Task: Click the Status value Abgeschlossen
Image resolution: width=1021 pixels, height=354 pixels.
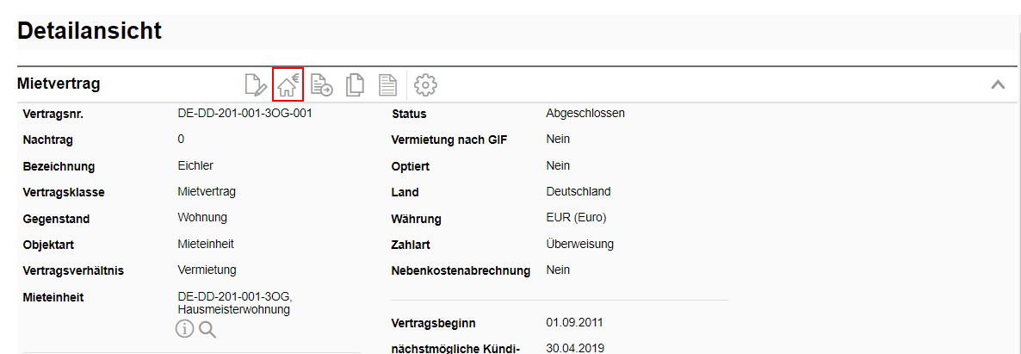Action: coord(585,113)
